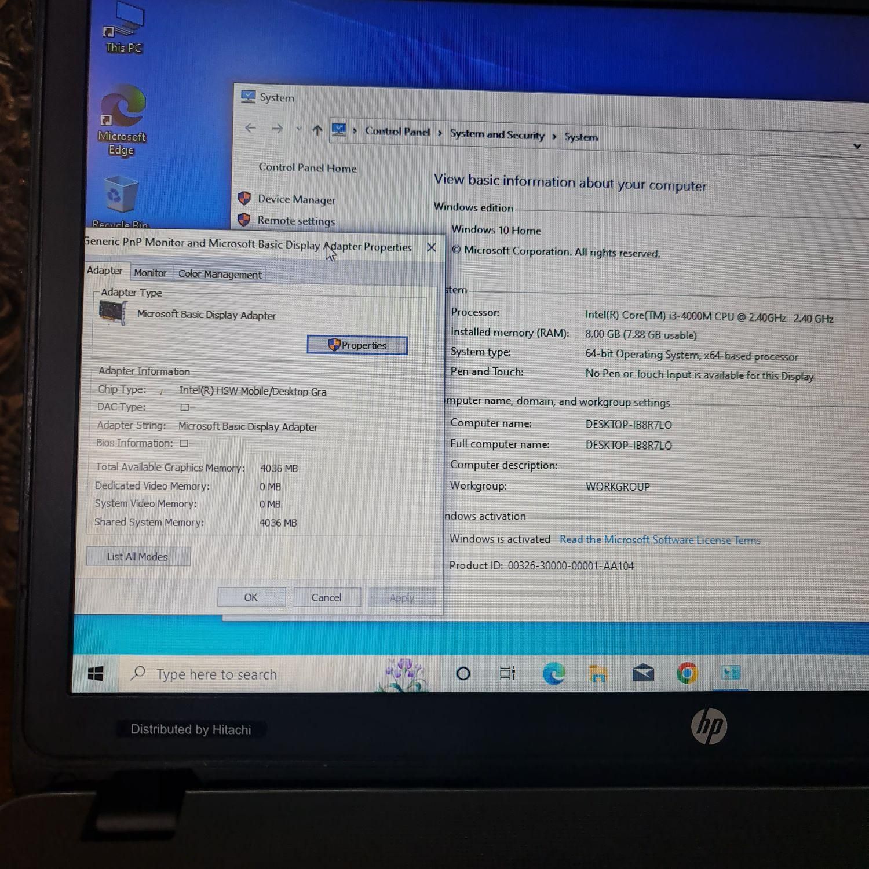
Task: Click the shield icon beside Device Manager
Action: coord(245,199)
